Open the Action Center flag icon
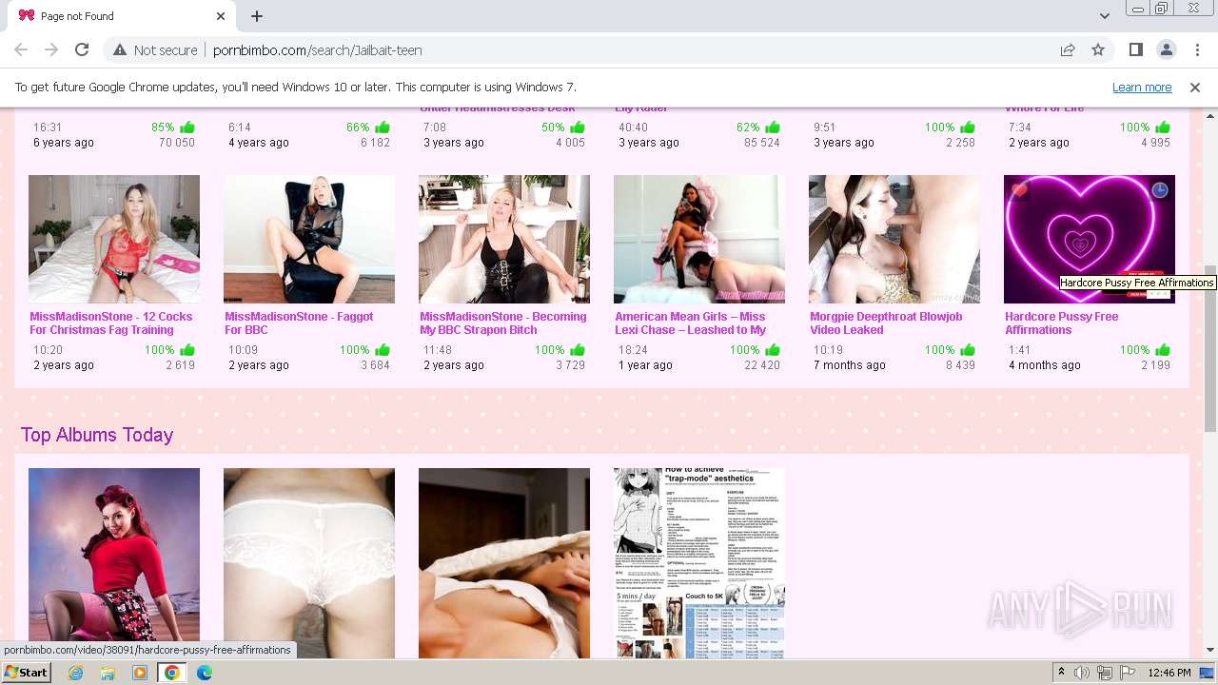1218x685 pixels. tap(1127, 673)
